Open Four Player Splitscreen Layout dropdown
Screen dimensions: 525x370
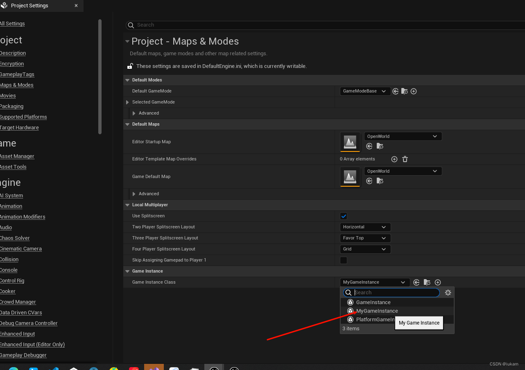click(365, 249)
